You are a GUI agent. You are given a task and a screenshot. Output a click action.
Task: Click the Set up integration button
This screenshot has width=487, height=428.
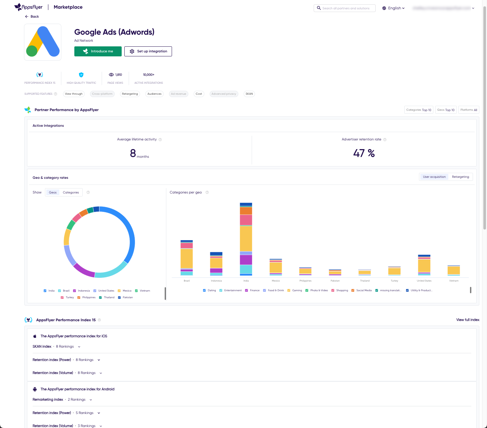[148, 51]
